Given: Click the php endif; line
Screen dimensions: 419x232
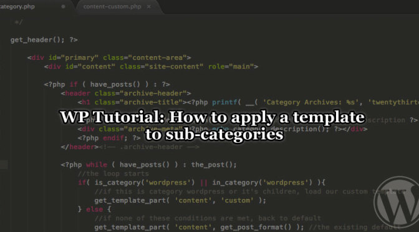Looking at the screenshot, I should [109, 138].
